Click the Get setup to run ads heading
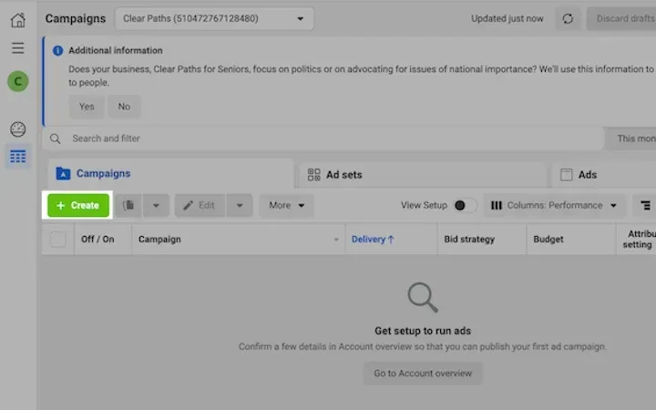656x410 pixels. pyautogui.click(x=423, y=331)
